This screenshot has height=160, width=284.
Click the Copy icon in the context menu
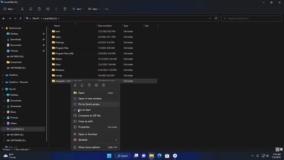tap(82, 85)
